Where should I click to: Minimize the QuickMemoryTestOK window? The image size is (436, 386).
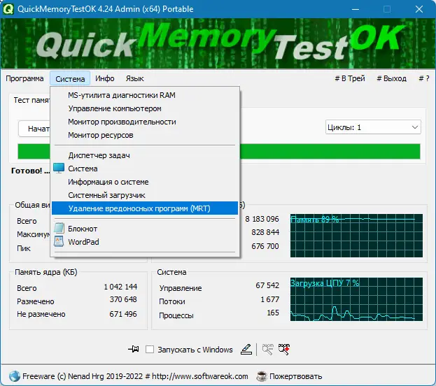(x=355, y=9)
